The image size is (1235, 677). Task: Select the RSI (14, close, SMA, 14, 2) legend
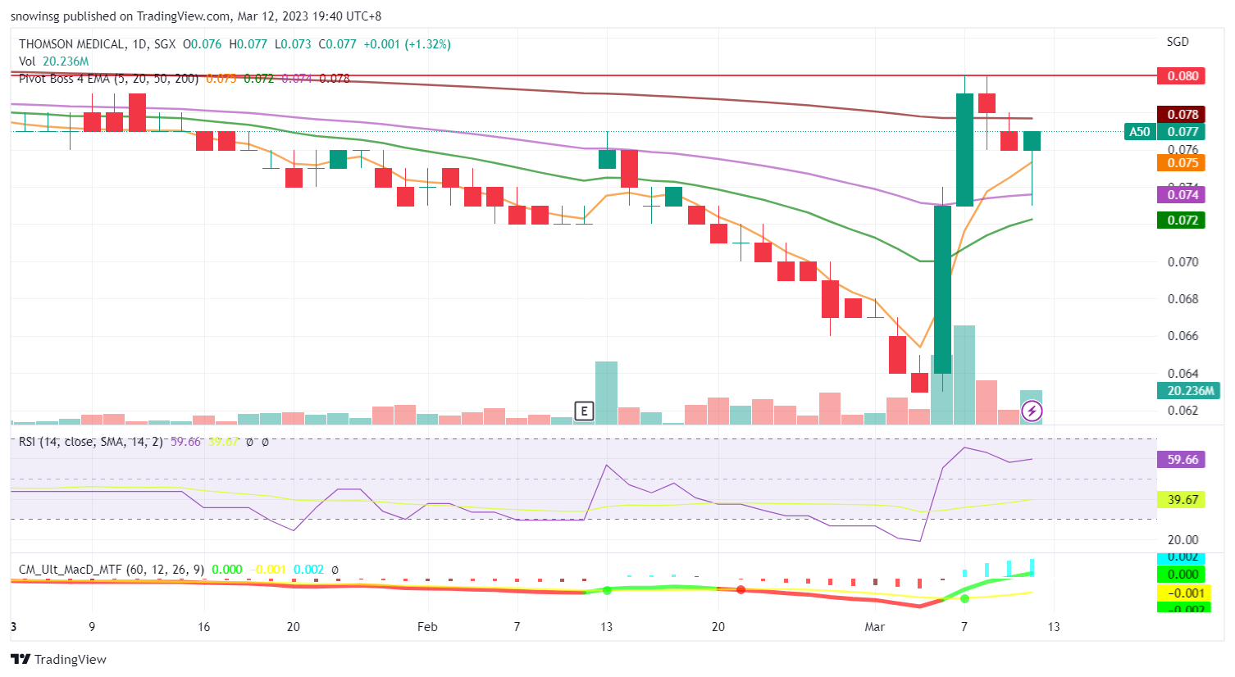pos(91,441)
